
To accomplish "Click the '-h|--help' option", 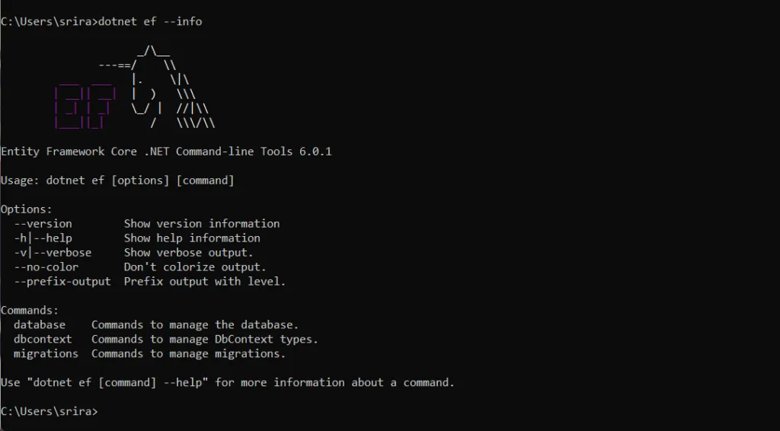I will pos(43,238).
